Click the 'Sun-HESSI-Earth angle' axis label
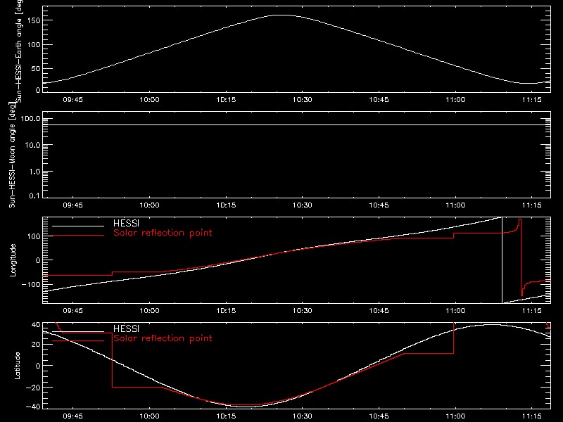This screenshot has width=563, height=422. tap(18, 51)
